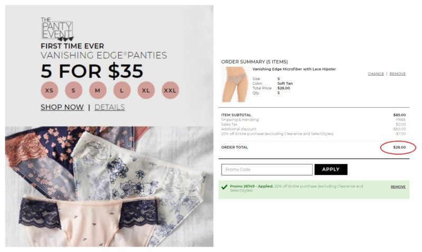Click the order total amount $28.00

click(x=399, y=147)
